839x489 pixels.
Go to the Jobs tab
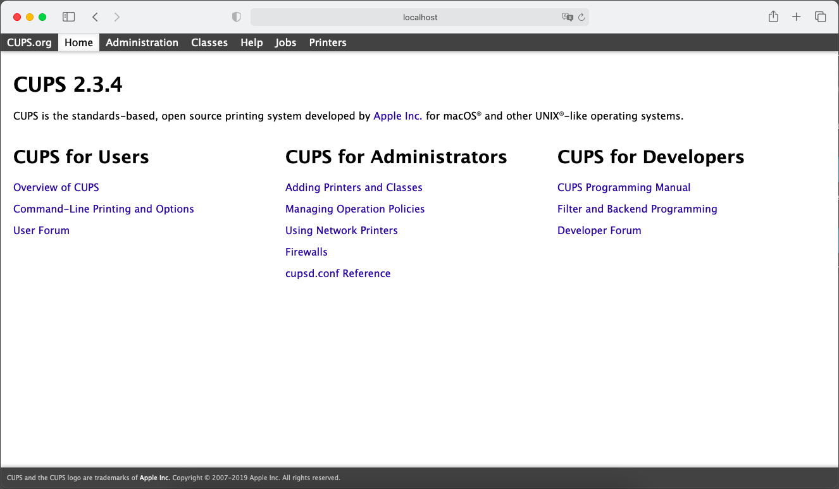[x=285, y=42]
